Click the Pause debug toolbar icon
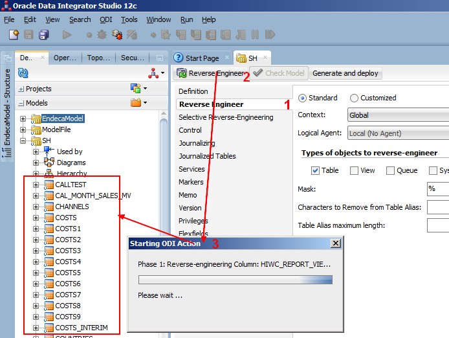Viewport: 449px width, 338px height. pyautogui.click(x=255, y=35)
